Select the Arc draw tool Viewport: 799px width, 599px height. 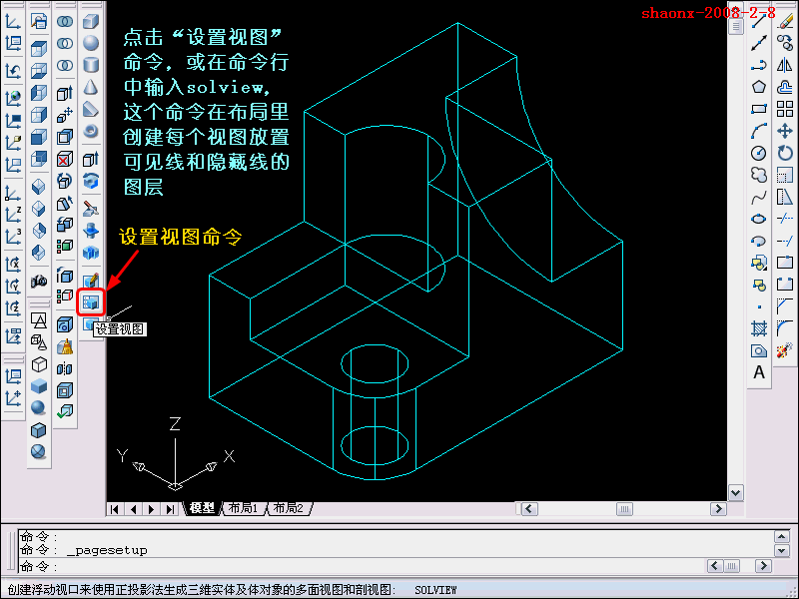759,131
